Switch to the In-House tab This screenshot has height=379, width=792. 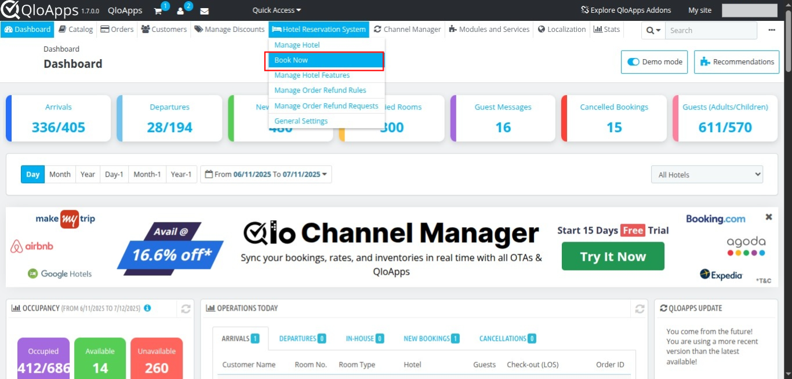pos(365,339)
